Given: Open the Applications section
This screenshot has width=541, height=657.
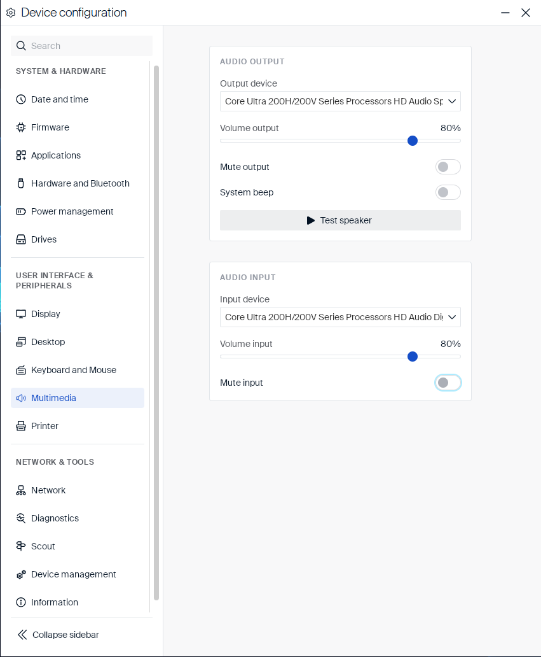Looking at the screenshot, I should 78,155.
